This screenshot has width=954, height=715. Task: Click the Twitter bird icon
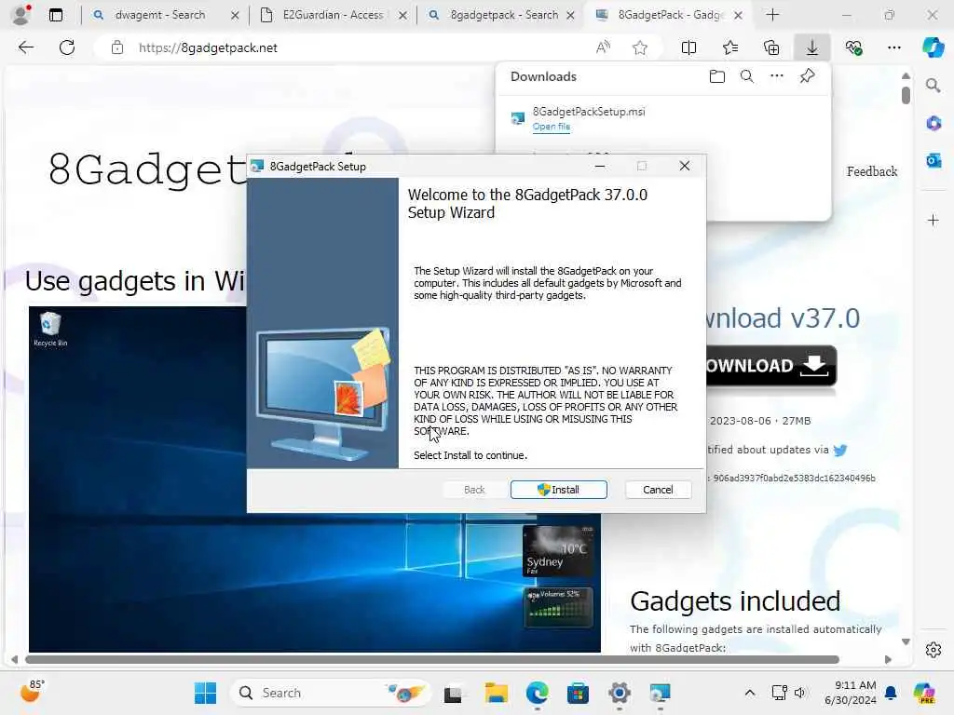click(840, 450)
